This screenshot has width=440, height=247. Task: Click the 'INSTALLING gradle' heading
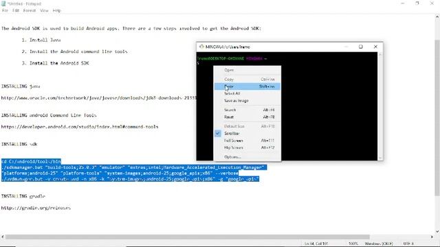pos(23,196)
